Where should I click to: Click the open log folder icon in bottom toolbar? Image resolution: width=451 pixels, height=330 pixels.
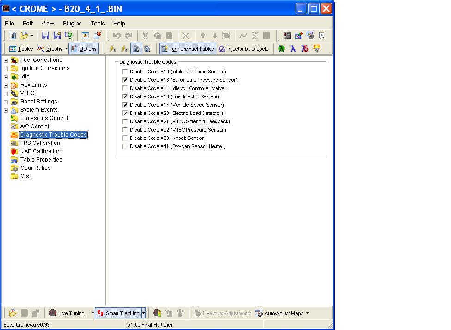12,313
